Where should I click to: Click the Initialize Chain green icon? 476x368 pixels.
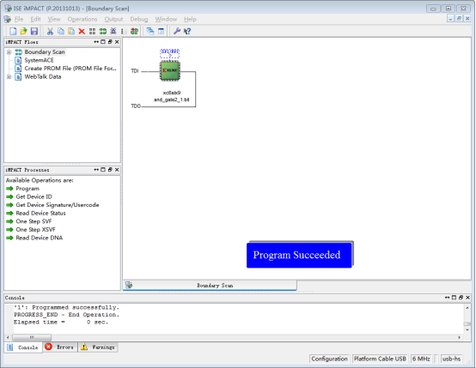[x=103, y=31]
